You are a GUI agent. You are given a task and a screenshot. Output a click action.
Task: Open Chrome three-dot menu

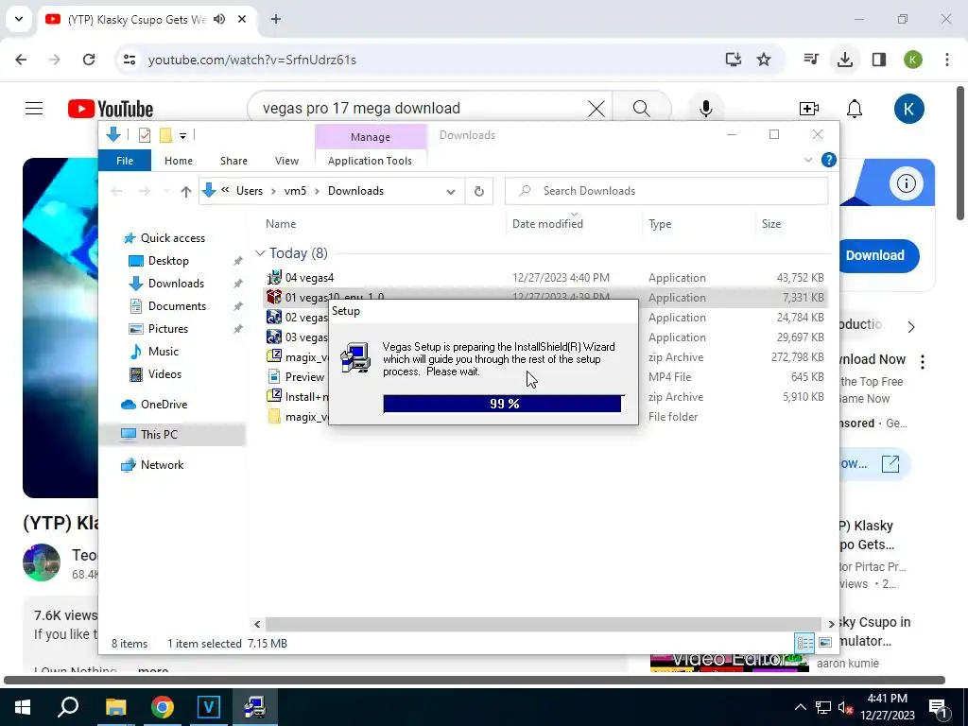[947, 60]
